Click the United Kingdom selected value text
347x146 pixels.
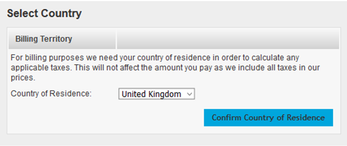[x=151, y=94]
